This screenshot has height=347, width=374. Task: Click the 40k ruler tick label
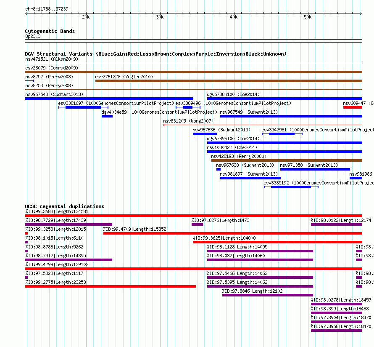[234, 17]
